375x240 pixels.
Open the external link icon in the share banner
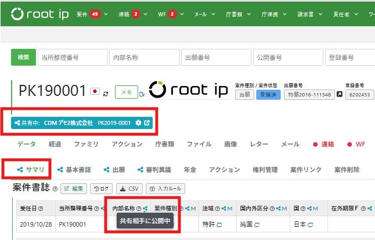pos(147,123)
